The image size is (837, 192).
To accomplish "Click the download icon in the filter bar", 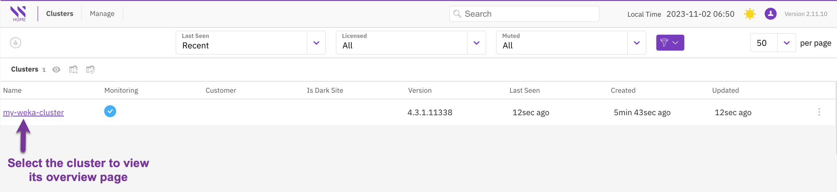I will (15, 43).
